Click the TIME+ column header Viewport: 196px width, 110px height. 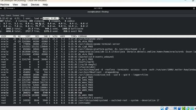(x=74, y=36)
